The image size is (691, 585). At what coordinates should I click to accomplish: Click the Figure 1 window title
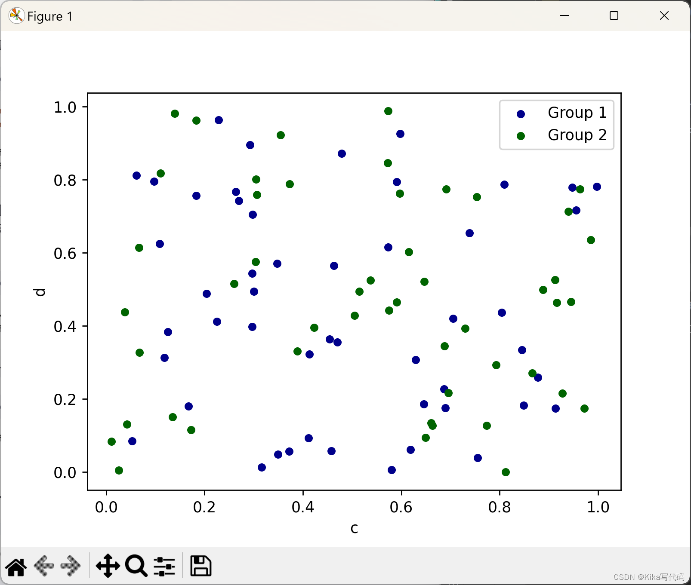tap(50, 16)
